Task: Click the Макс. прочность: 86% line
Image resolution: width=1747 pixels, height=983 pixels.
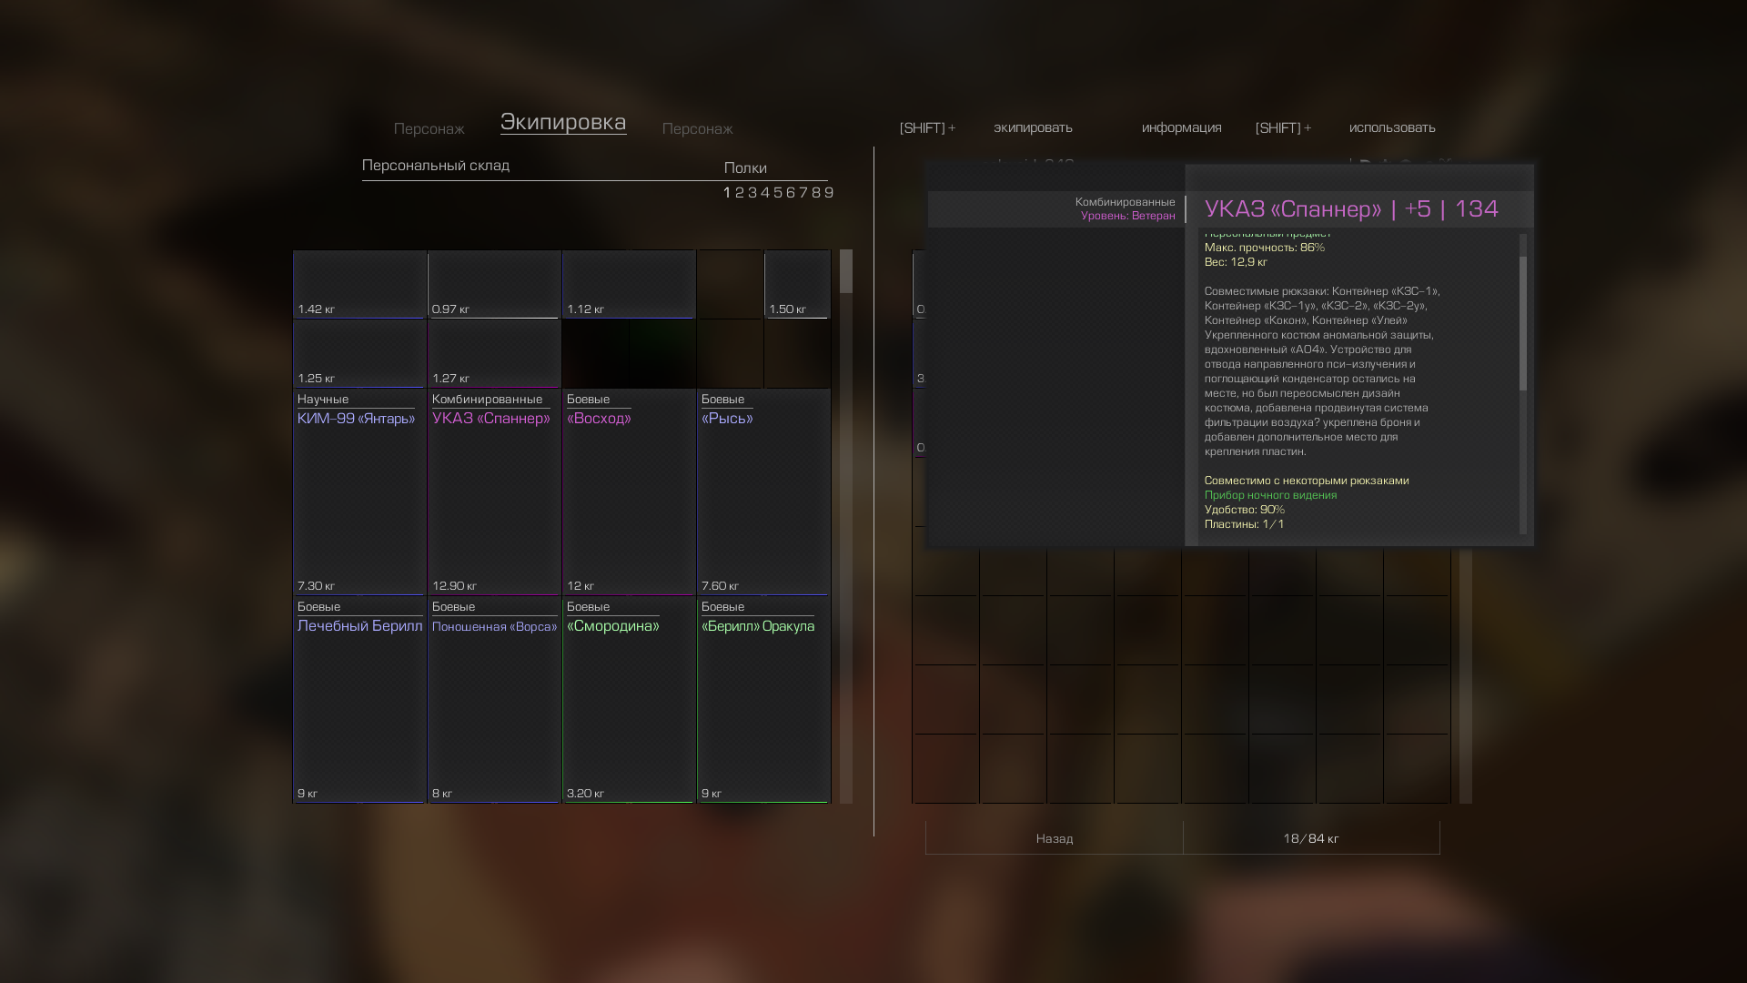Action: coord(1264,248)
